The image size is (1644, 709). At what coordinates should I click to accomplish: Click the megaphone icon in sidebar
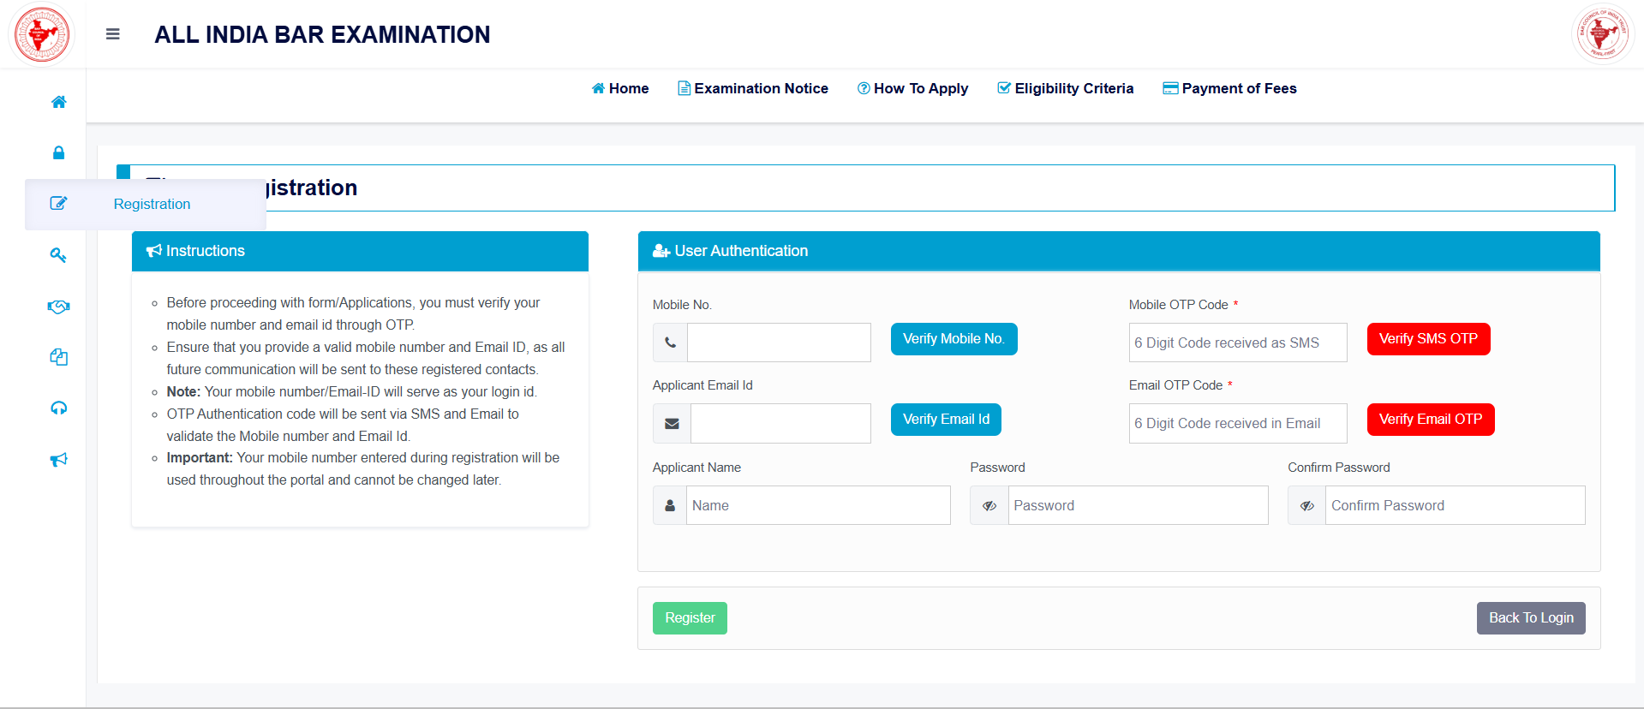[58, 460]
